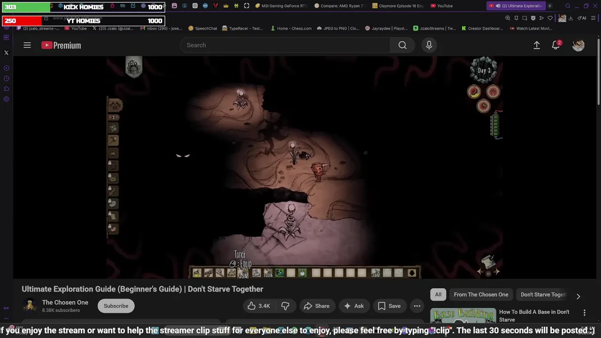Open JPEG to PNG bookmark
The image size is (601, 338).
tap(338, 28)
